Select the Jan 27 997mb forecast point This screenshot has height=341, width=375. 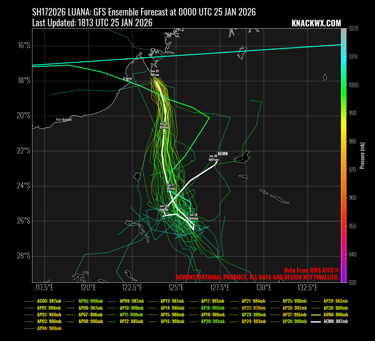(x=171, y=195)
